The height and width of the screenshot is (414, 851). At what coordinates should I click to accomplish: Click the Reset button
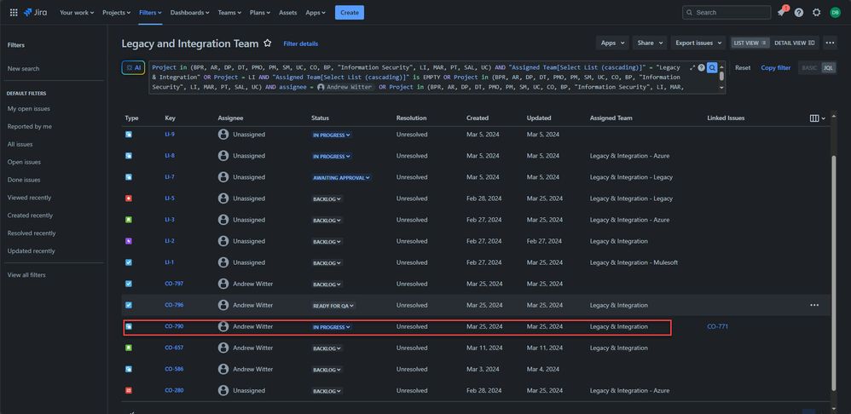(x=743, y=68)
